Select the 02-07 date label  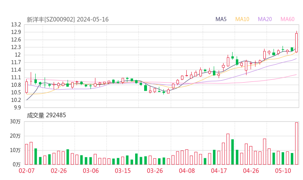click(27, 171)
